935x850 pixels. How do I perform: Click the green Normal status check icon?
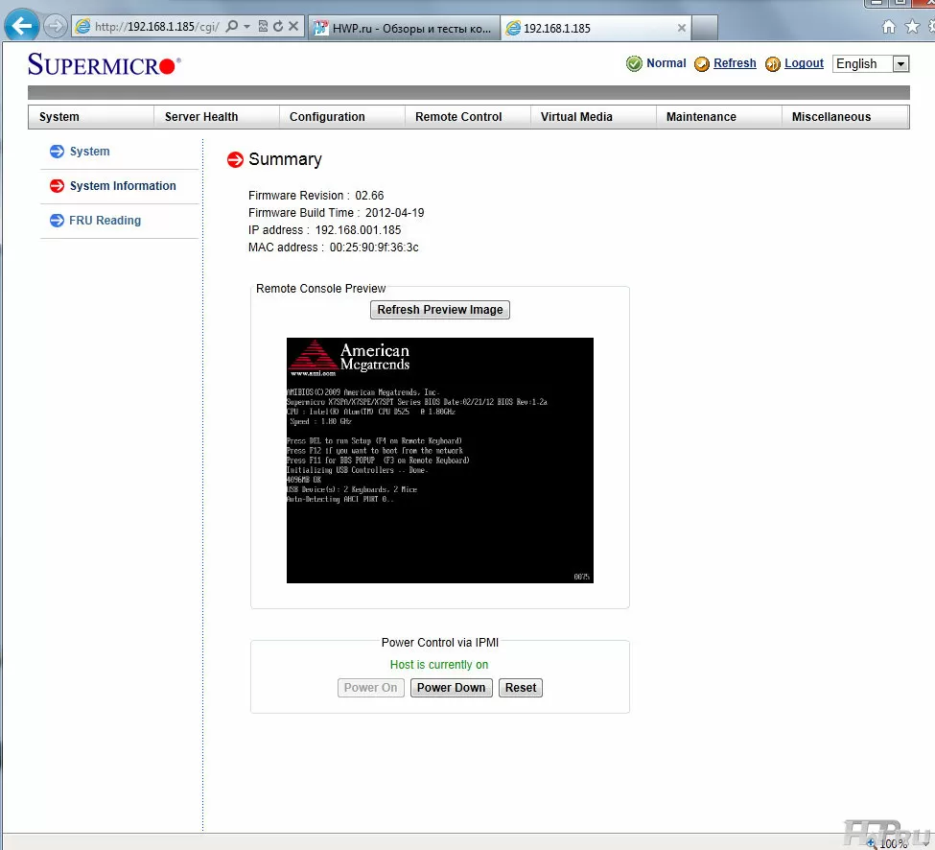click(634, 63)
